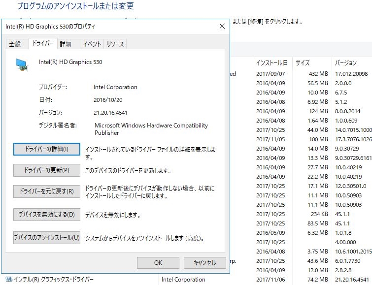Click デバイスのアンインストール(U) button
The width and height of the screenshot is (372, 285).
(x=47, y=238)
